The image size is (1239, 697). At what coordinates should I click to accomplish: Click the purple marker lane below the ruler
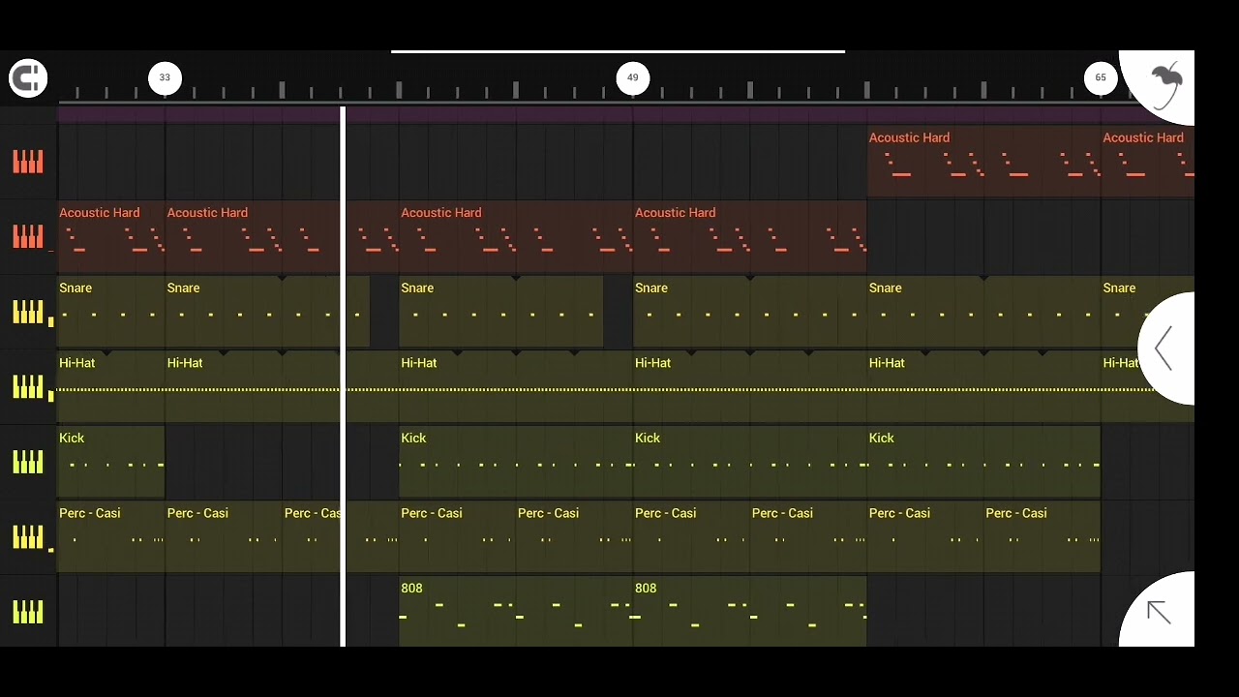[625, 114]
